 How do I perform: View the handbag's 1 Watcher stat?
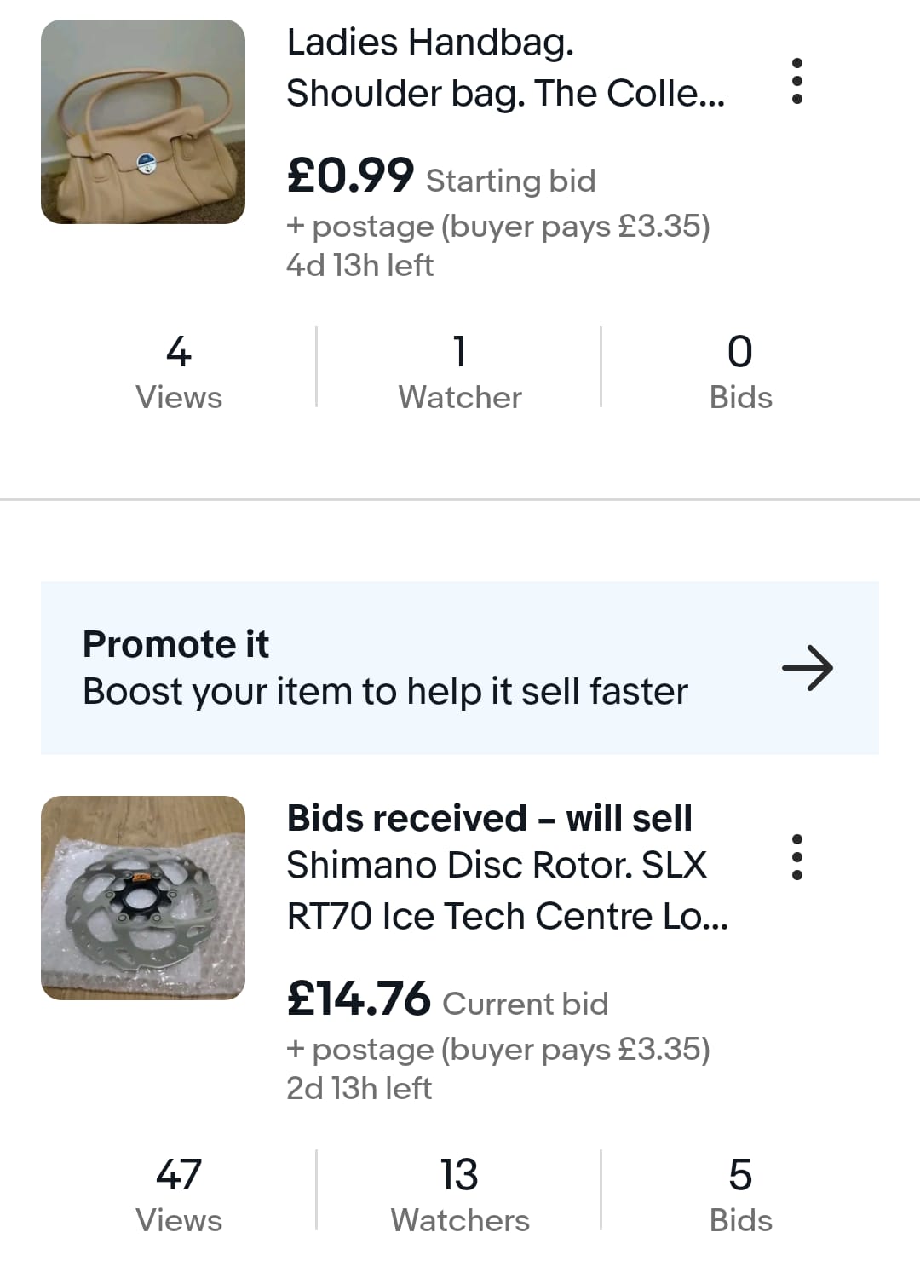[460, 373]
